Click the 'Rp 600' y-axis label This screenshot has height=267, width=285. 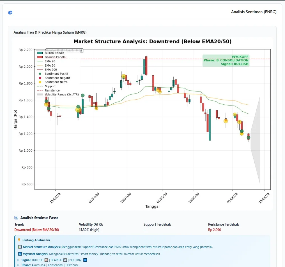click(27, 184)
